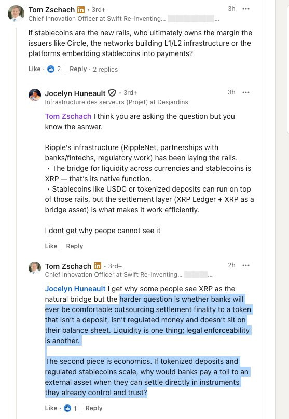Screen dimensions: 289x419
Task: Like Tom's reply about settlement finality
Action: click(51, 408)
